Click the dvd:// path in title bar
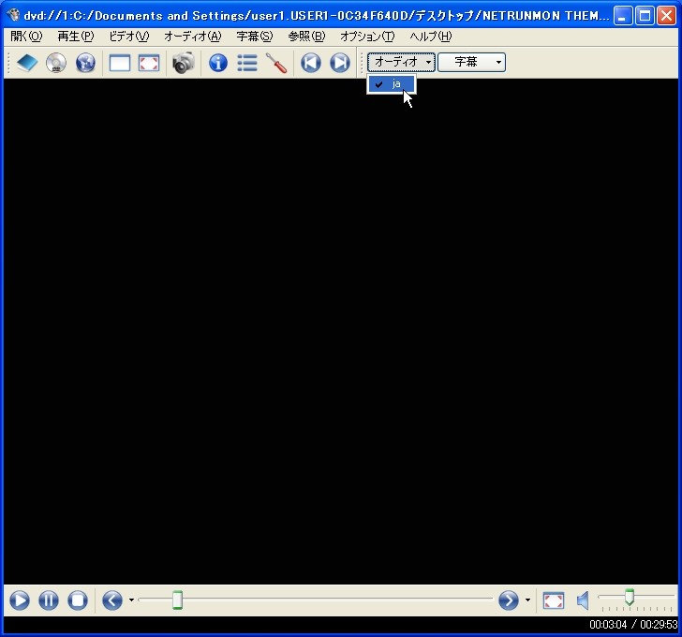The image size is (682, 637). [x=317, y=16]
